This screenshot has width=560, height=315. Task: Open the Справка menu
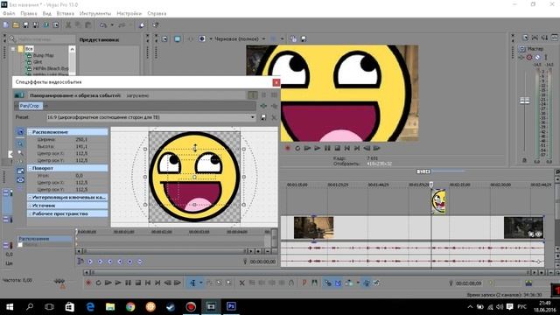coord(157,14)
